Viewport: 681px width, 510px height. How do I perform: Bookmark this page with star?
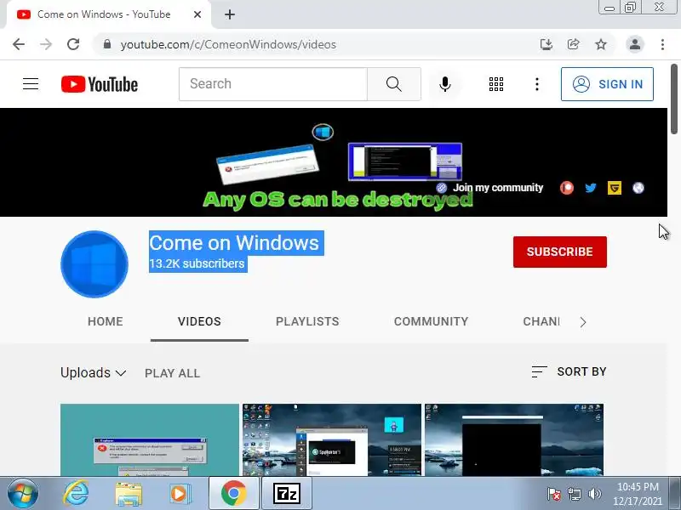click(601, 44)
